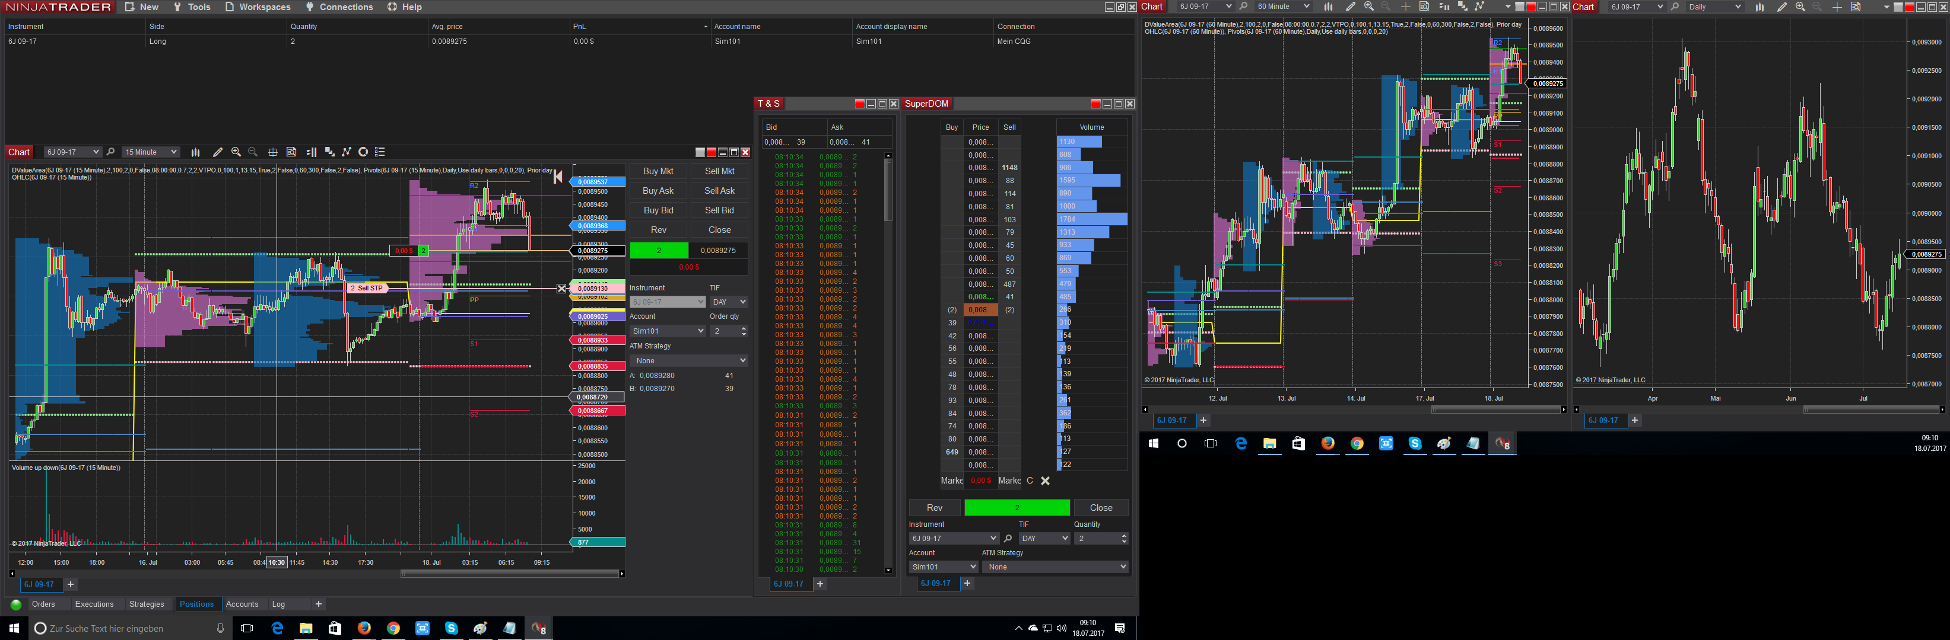Toggle crosshair in 60 Minute chart toolbar

point(1405,7)
